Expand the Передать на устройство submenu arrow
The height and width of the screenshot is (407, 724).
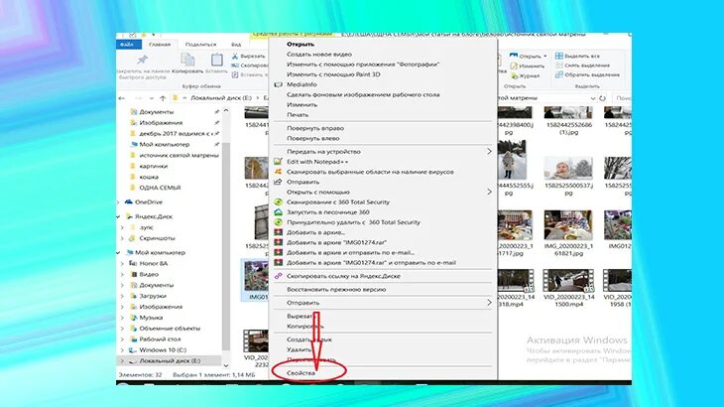(489, 152)
